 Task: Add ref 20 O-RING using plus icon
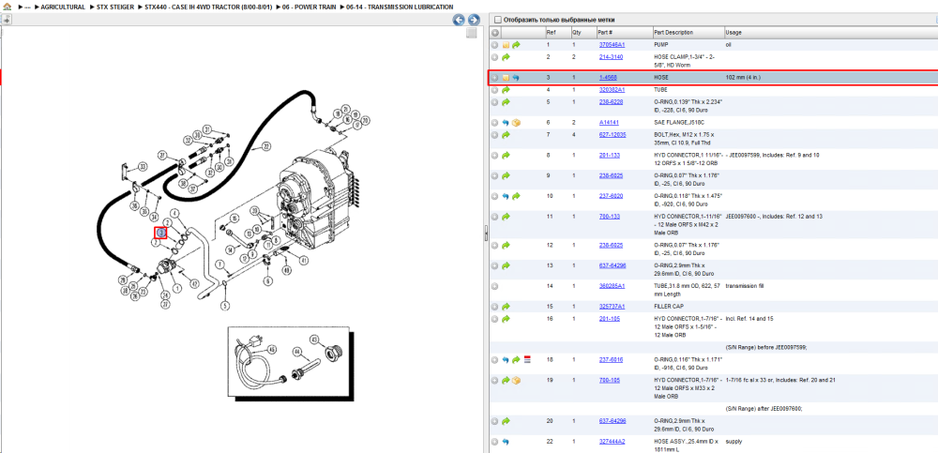pyautogui.click(x=494, y=421)
